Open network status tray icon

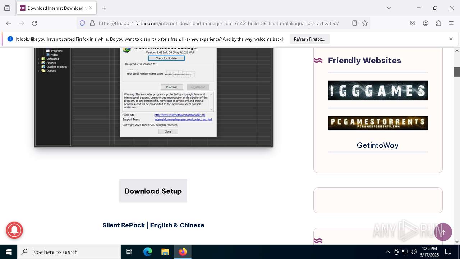(x=405, y=252)
